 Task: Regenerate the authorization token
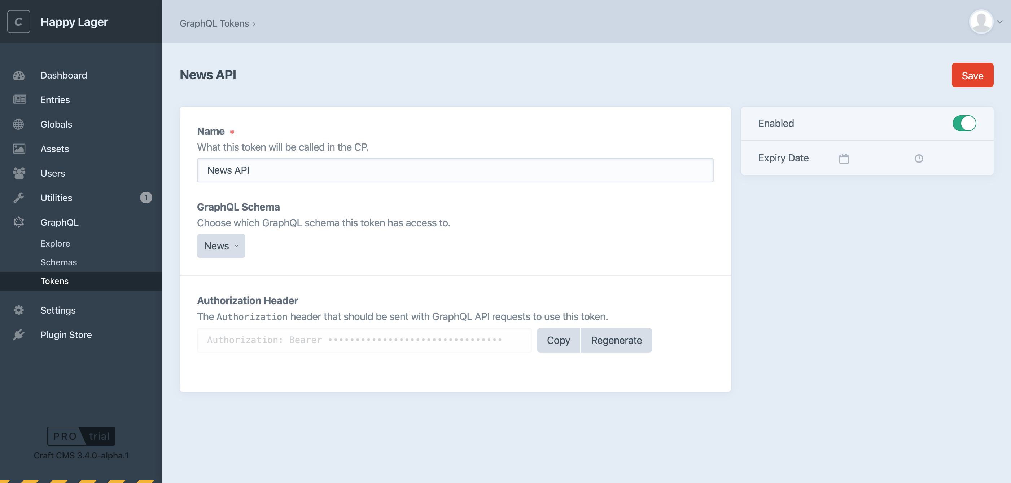click(616, 340)
